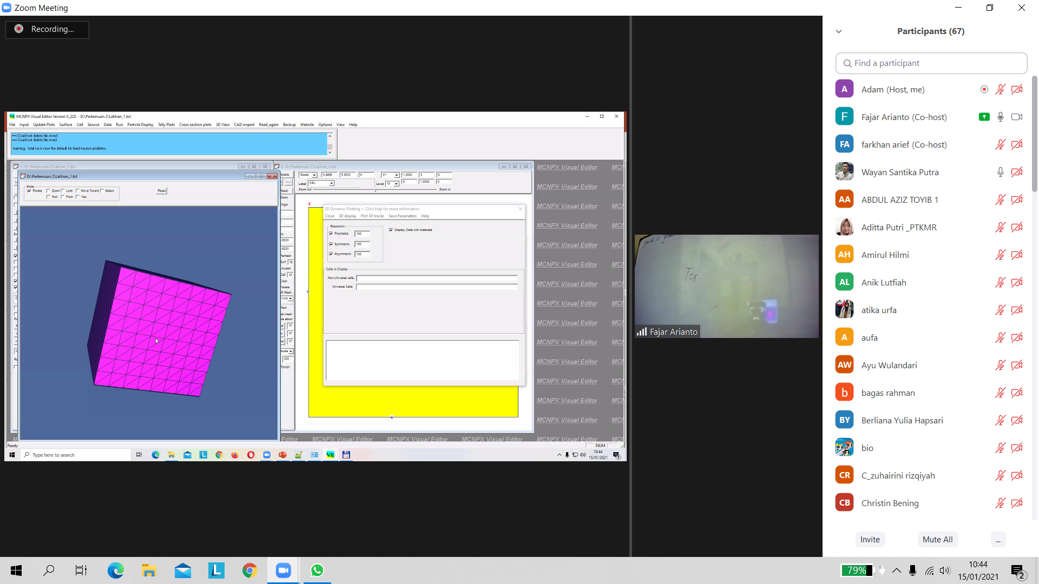
Task: Open WhatsApp from the Windows taskbar
Action: pos(317,570)
